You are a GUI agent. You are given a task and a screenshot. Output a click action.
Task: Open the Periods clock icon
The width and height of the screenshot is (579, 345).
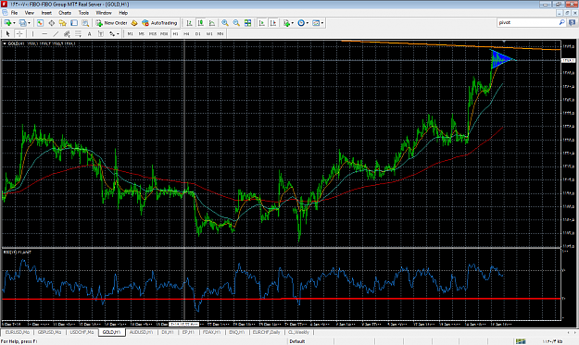(301, 23)
